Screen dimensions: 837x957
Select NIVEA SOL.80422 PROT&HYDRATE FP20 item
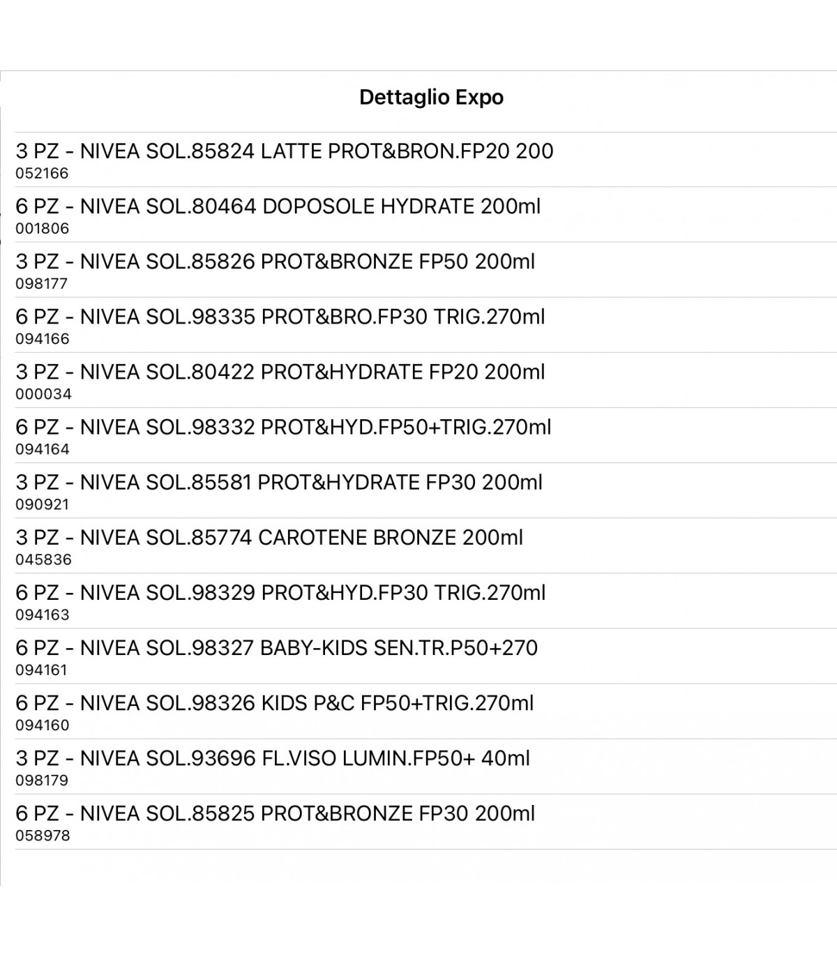click(x=425, y=380)
